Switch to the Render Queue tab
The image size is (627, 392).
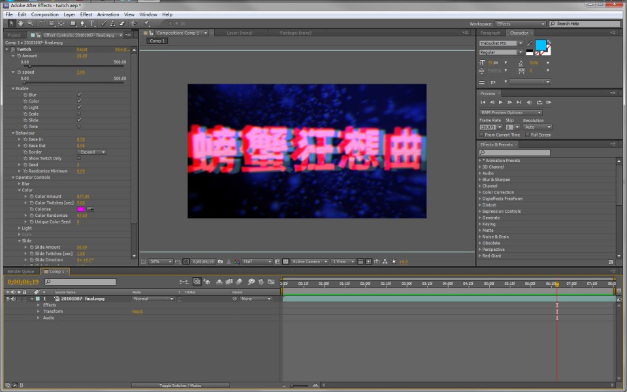click(20, 271)
